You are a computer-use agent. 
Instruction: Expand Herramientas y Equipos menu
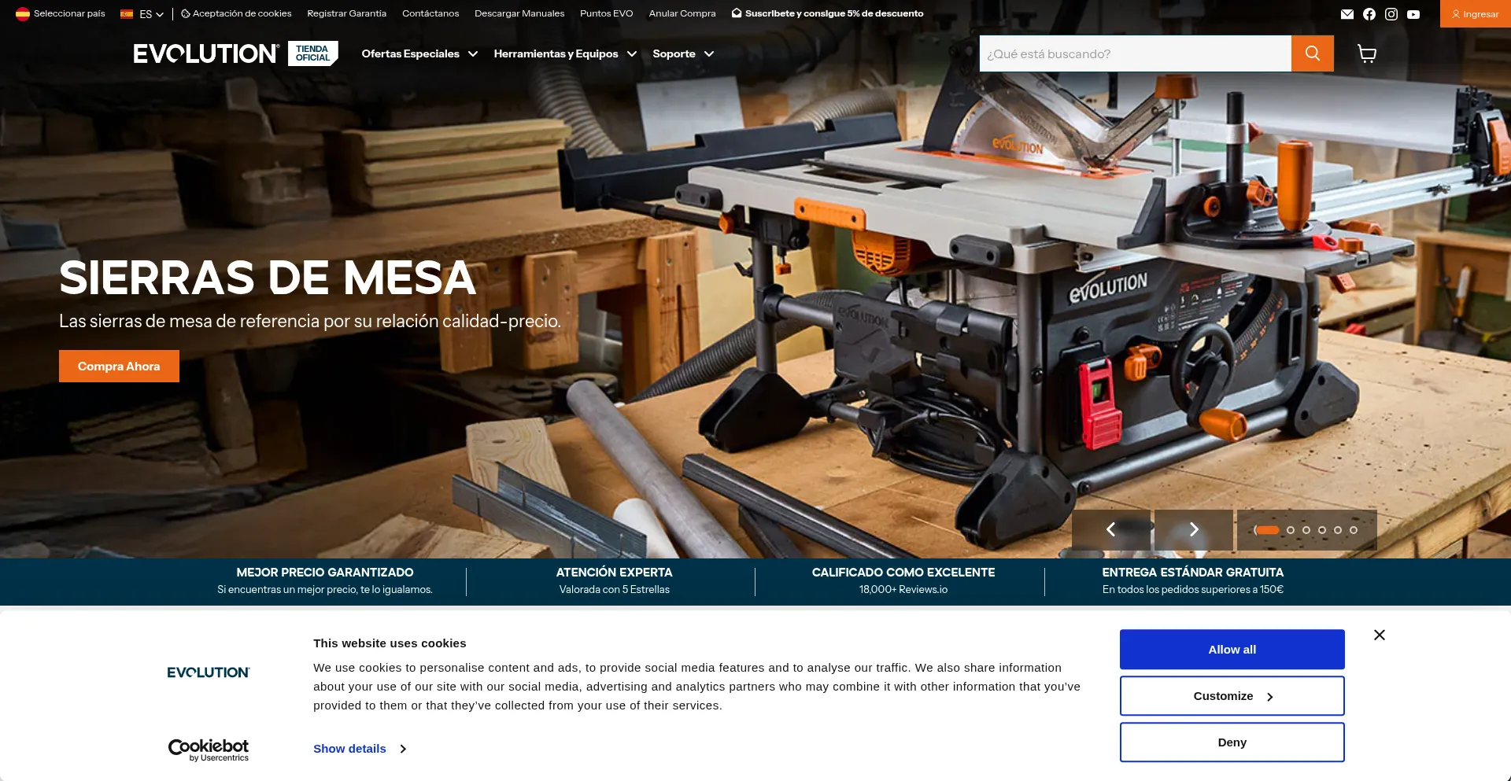(565, 53)
